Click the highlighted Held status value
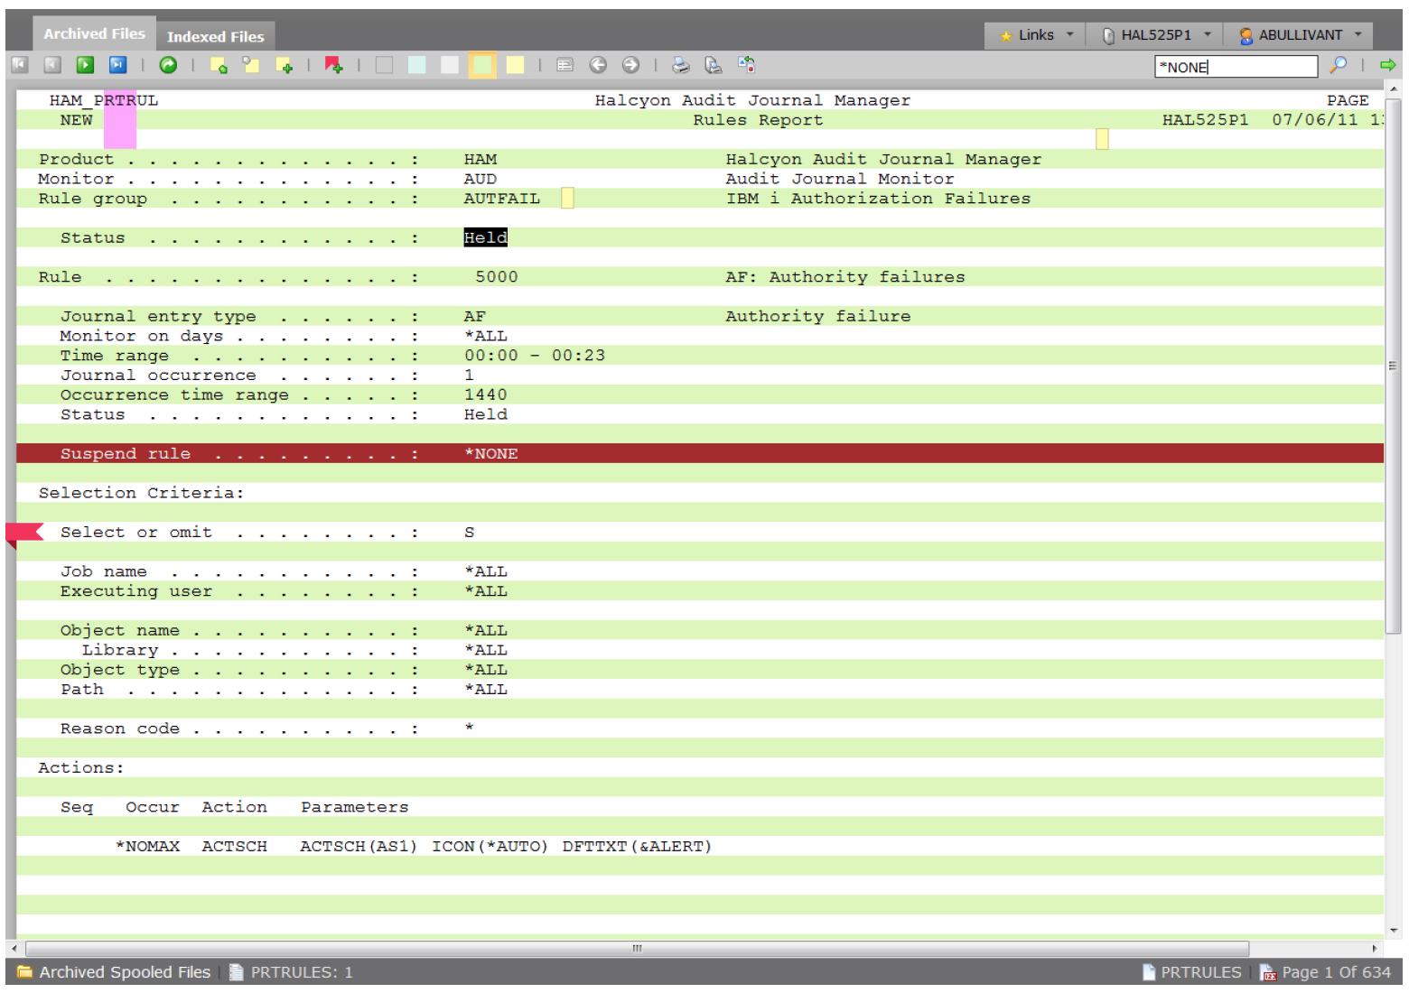 pos(485,237)
